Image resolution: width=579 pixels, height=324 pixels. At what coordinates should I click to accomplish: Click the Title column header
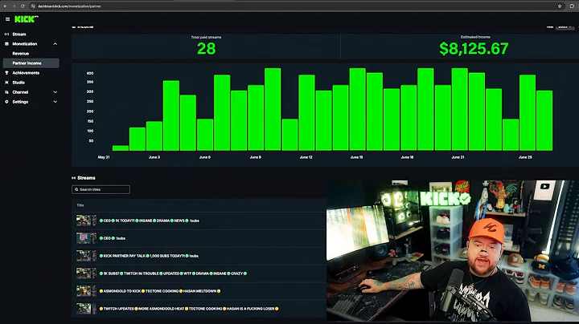[x=80, y=205]
